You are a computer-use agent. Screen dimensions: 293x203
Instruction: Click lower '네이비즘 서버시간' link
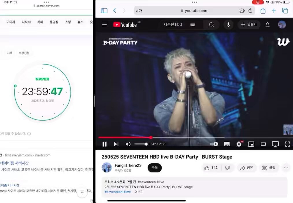[10, 185]
